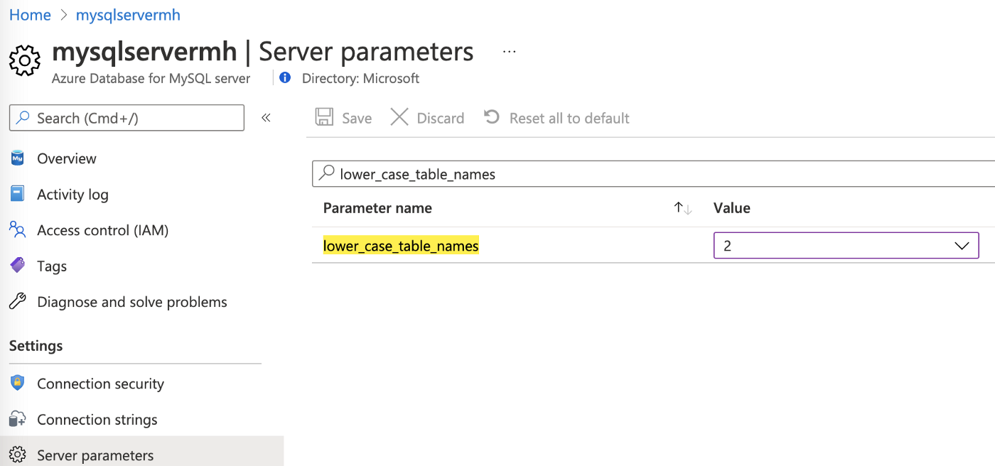Go to Home breadcrumb link
The height and width of the screenshot is (466, 995).
coord(30,15)
